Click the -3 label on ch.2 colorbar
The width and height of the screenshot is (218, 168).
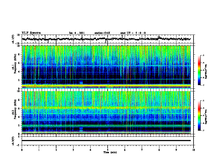[x=203, y=101]
